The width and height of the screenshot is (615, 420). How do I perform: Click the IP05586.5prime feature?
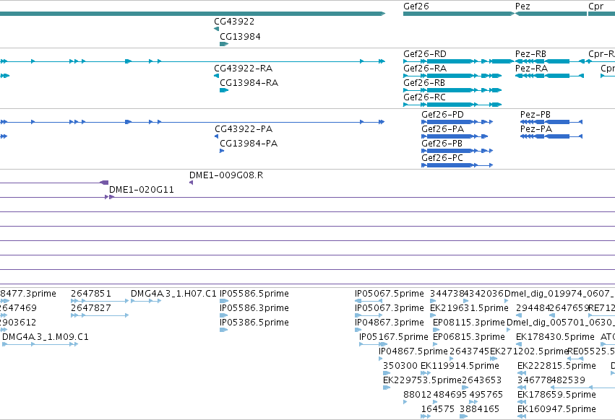click(224, 301)
